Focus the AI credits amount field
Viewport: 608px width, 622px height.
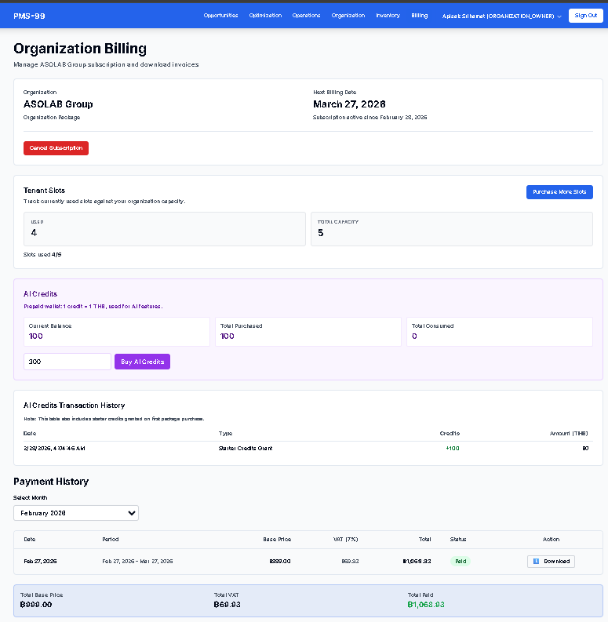[x=67, y=362]
